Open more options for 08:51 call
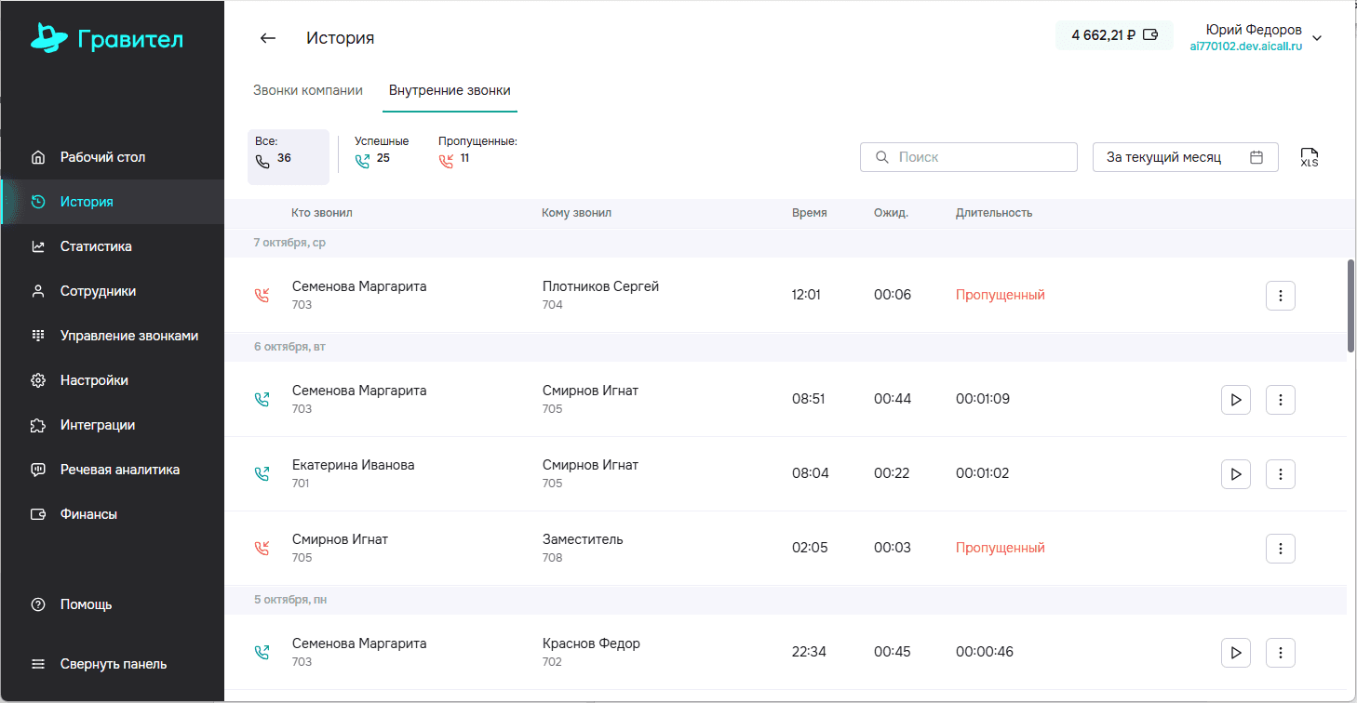This screenshot has height=703, width=1357. pyautogui.click(x=1281, y=400)
